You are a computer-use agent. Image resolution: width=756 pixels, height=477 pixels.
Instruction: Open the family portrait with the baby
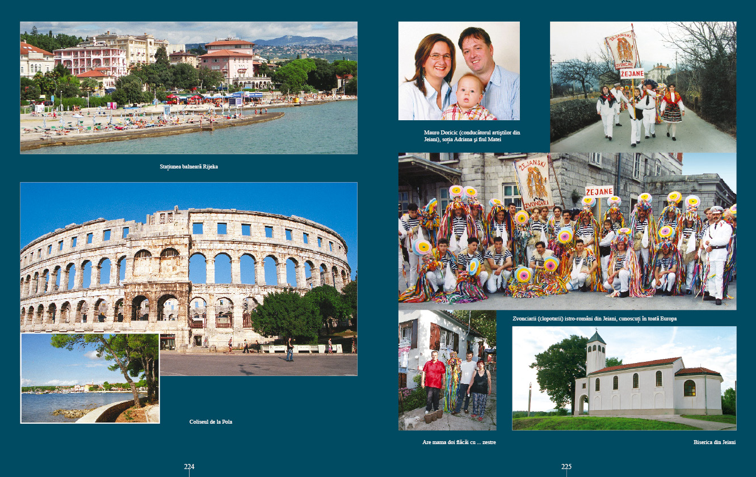click(x=459, y=71)
